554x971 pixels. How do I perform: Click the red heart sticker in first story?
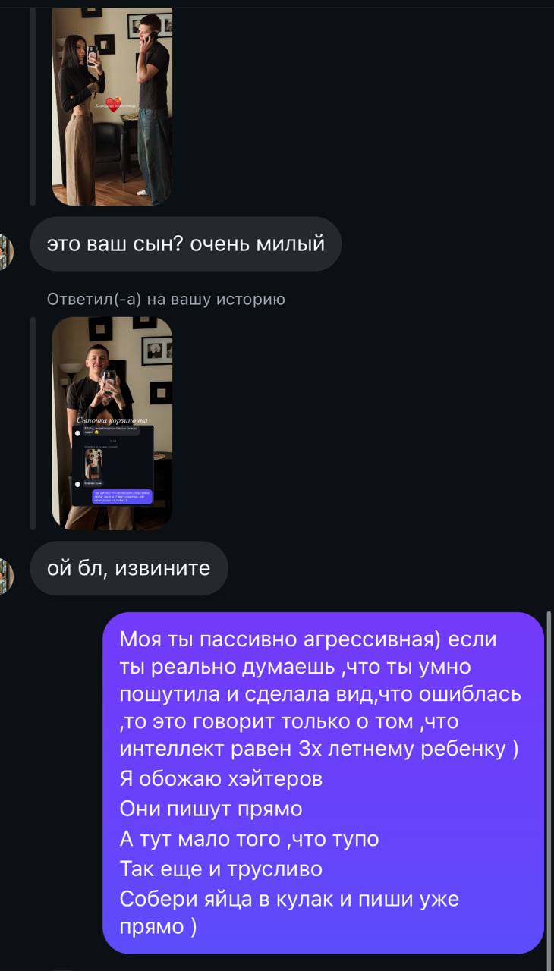tap(113, 103)
